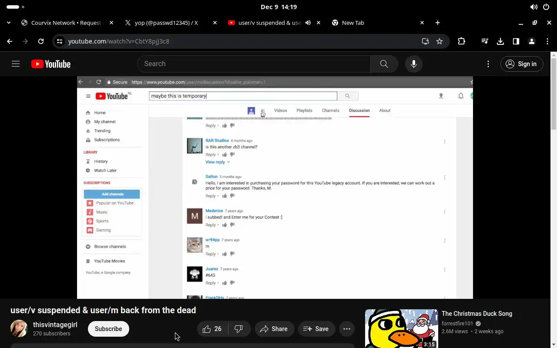Open system power menu in top bar

[x=546, y=7]
